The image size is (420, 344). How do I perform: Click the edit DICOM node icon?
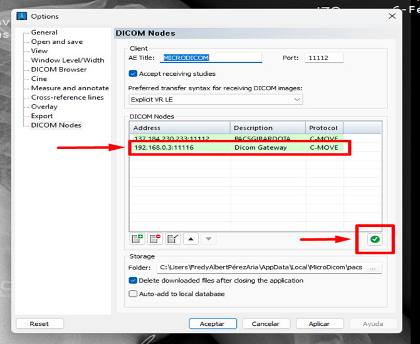[x=173, y=239]
